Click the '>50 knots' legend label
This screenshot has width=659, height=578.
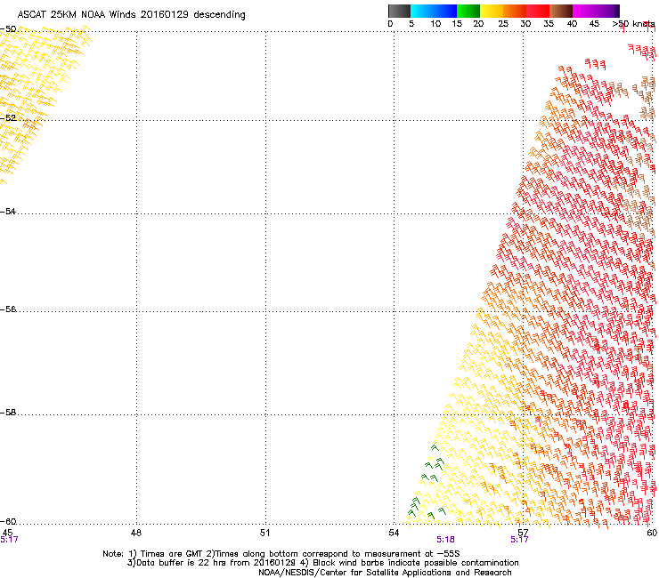point(633,24)
